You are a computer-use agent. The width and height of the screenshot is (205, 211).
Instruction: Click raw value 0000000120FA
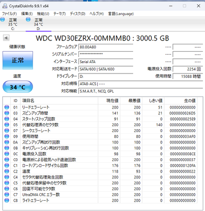(183, 166)
